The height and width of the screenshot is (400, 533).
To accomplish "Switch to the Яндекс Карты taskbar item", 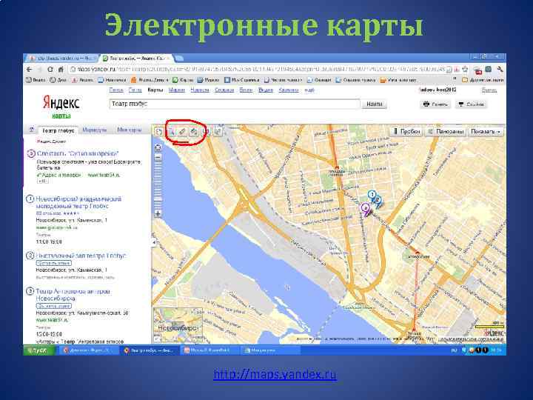I will pos(150,350).
